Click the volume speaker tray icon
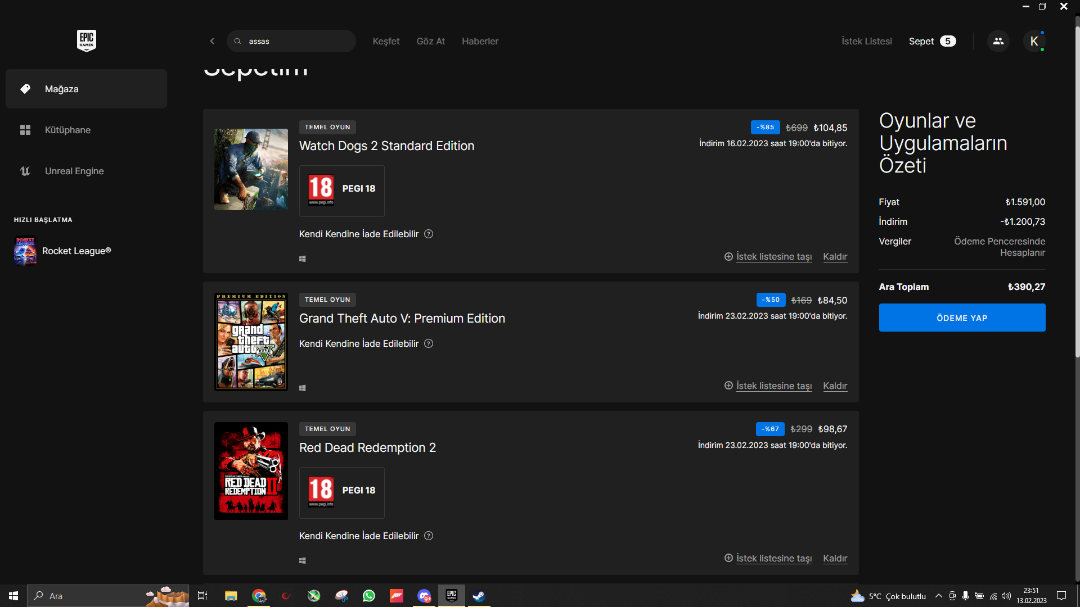Viewport: 1080px width, 607px height. click(1006, 596)
